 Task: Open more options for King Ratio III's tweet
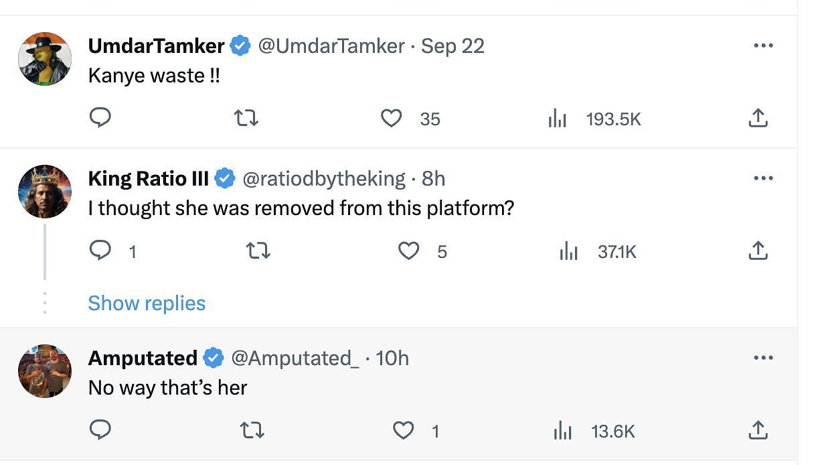coord(763,178)
